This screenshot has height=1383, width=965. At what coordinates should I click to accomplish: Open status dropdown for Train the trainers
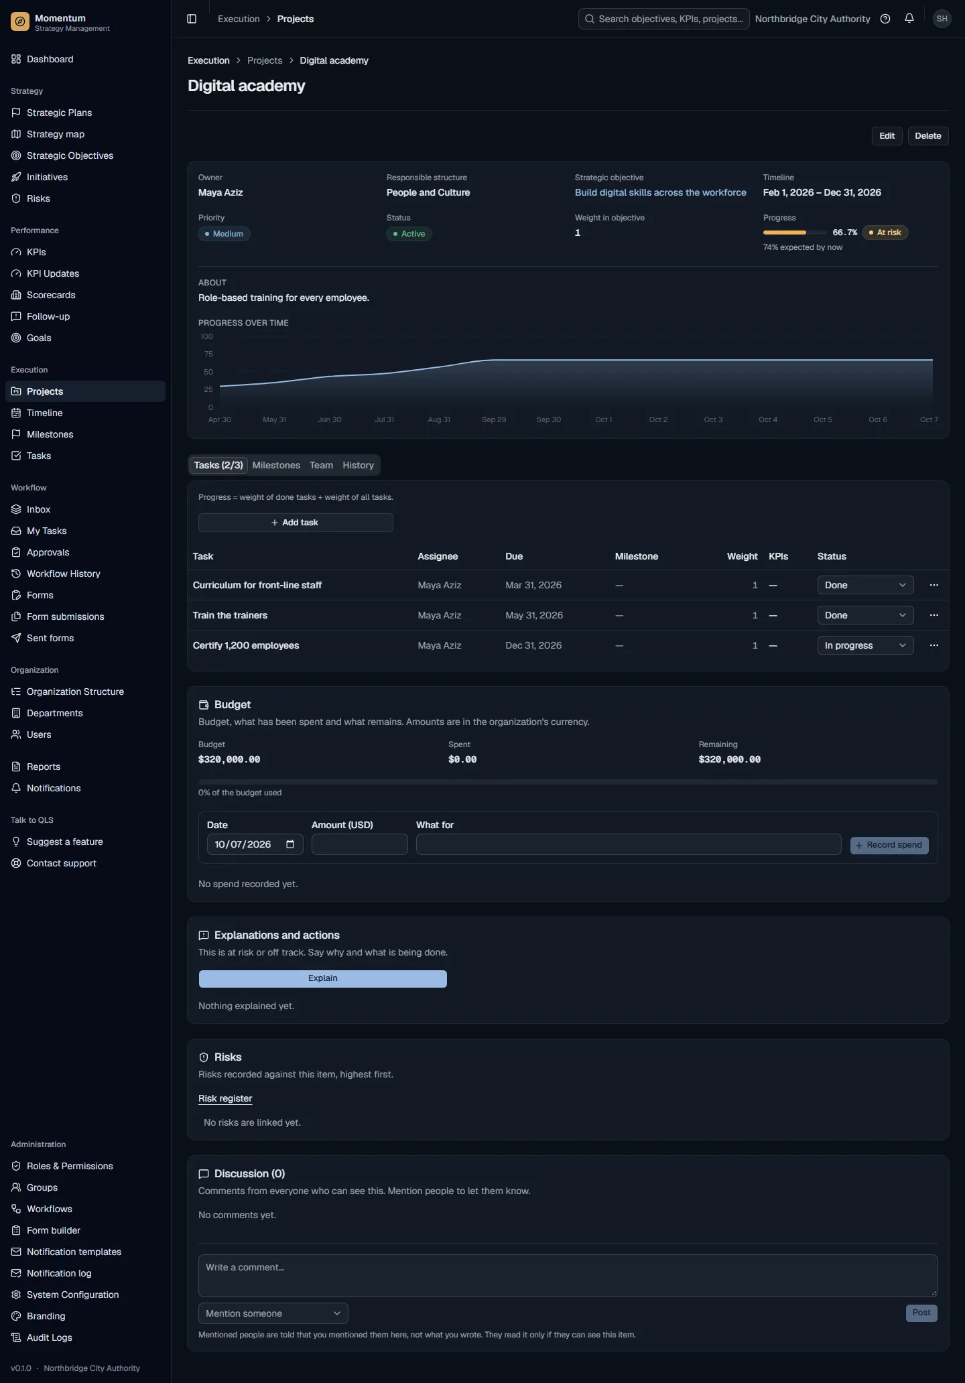(x=865, y=615)
